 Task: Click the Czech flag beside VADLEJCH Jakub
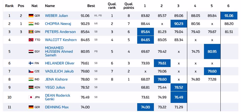coord(31,71)
